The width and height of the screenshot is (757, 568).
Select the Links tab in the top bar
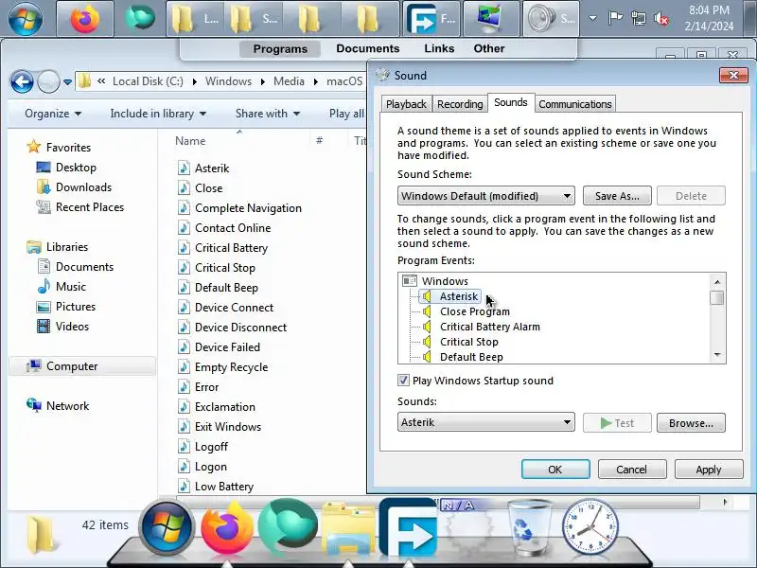click(439, 48)
